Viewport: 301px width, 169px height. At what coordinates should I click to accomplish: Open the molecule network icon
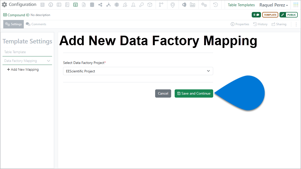coord(108,5)
